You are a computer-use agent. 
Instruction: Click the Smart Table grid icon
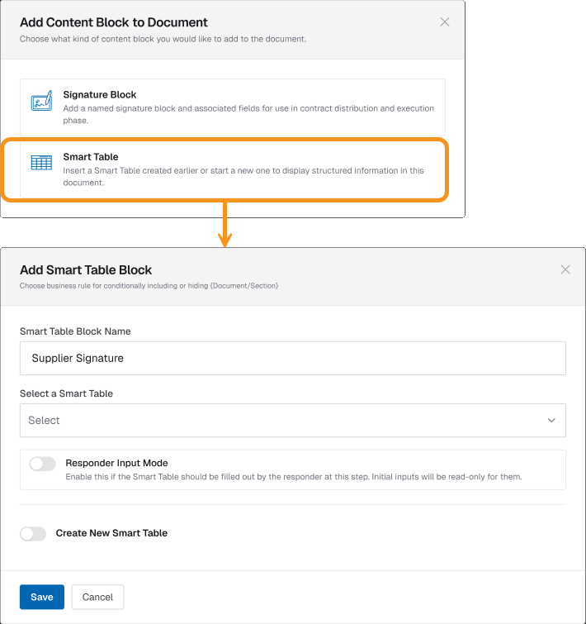tap(41, 163)
